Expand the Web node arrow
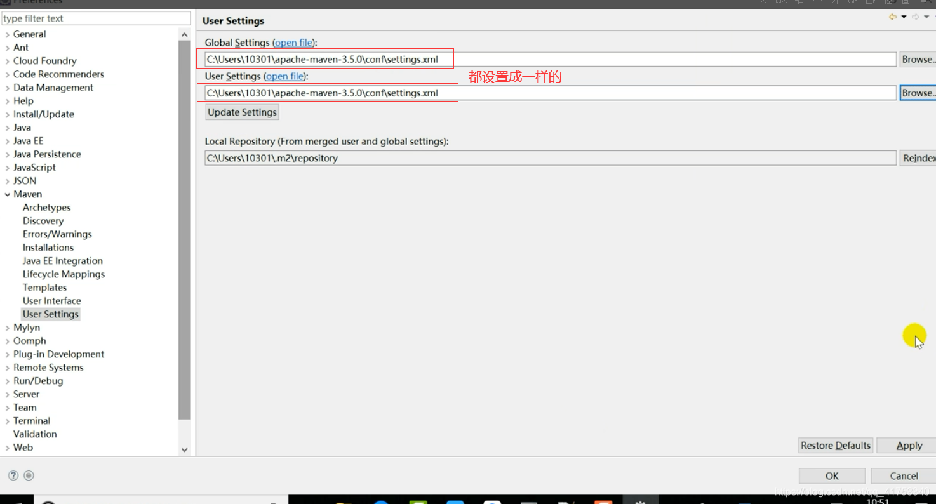The image size is (936, 504). coord(8,448)
